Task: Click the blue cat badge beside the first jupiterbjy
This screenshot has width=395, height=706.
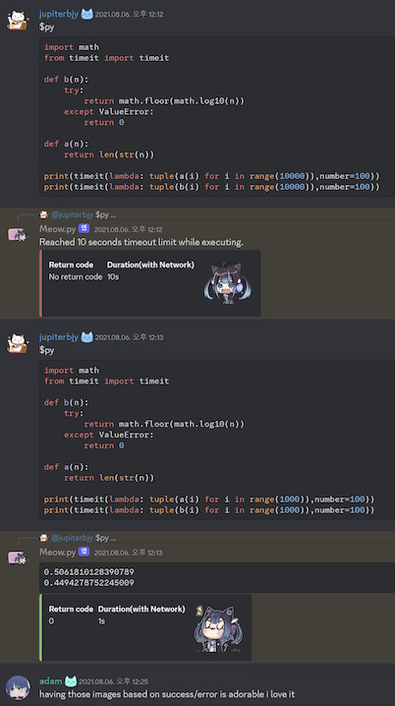Action: [x=86, y=14]
